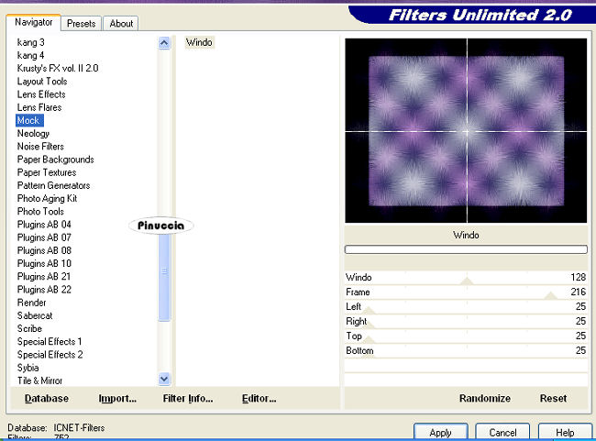The width and height of the screenshot is (596, 441).
Task: Click the Frame slider handle
Action: coord(550,295)
